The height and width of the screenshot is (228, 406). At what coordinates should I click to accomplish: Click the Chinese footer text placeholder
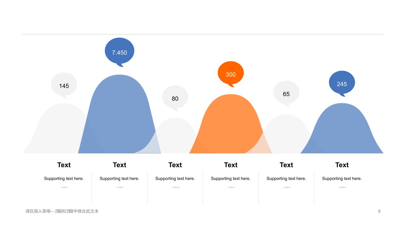click(x=62, y=211)
